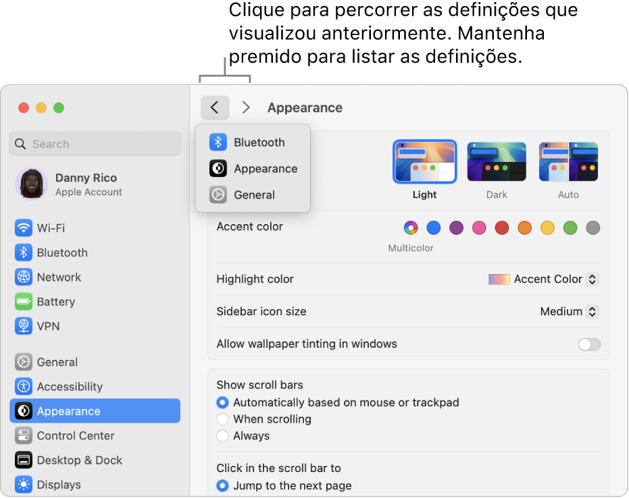Select Automatically based on mouse or trackpad

pyautogui.click(x=222, y=402)
